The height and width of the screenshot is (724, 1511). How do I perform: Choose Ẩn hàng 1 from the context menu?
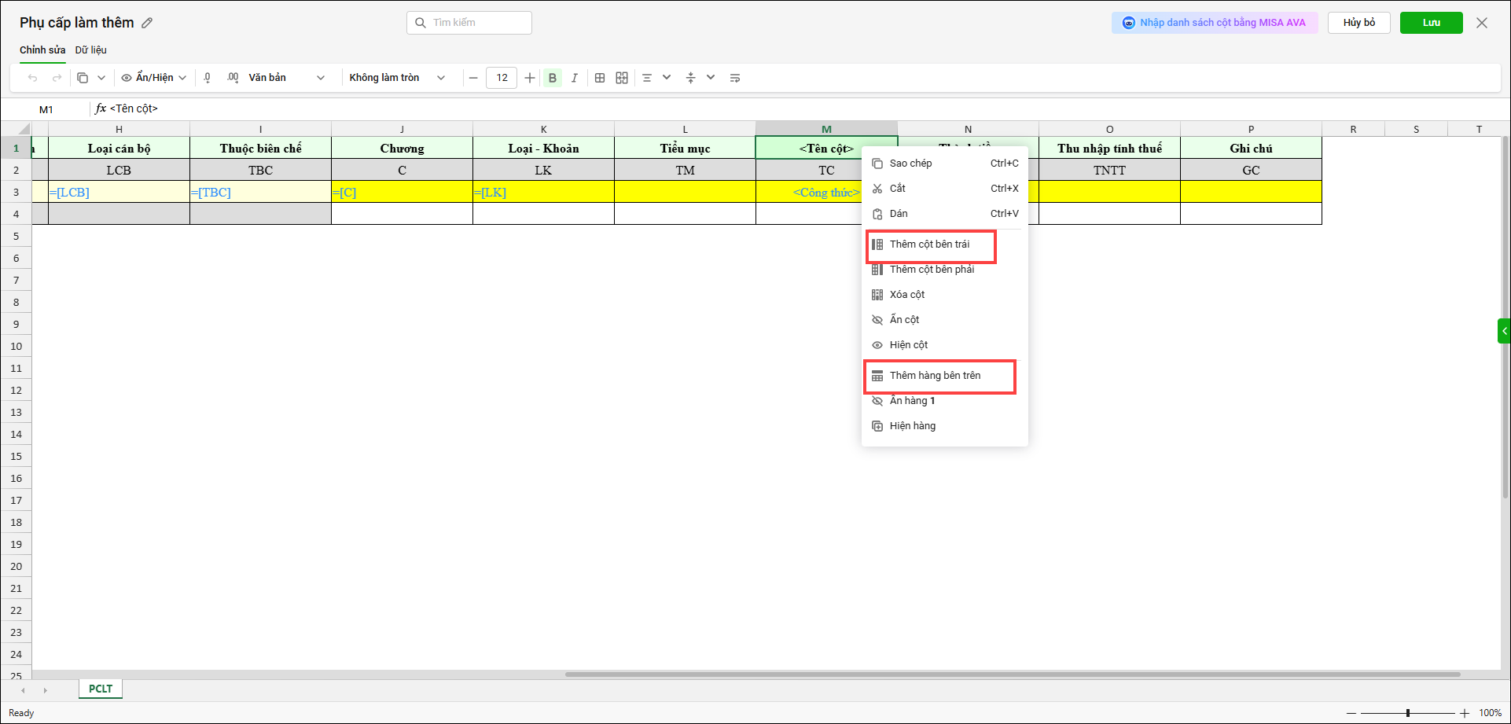[x=945, y=401]
